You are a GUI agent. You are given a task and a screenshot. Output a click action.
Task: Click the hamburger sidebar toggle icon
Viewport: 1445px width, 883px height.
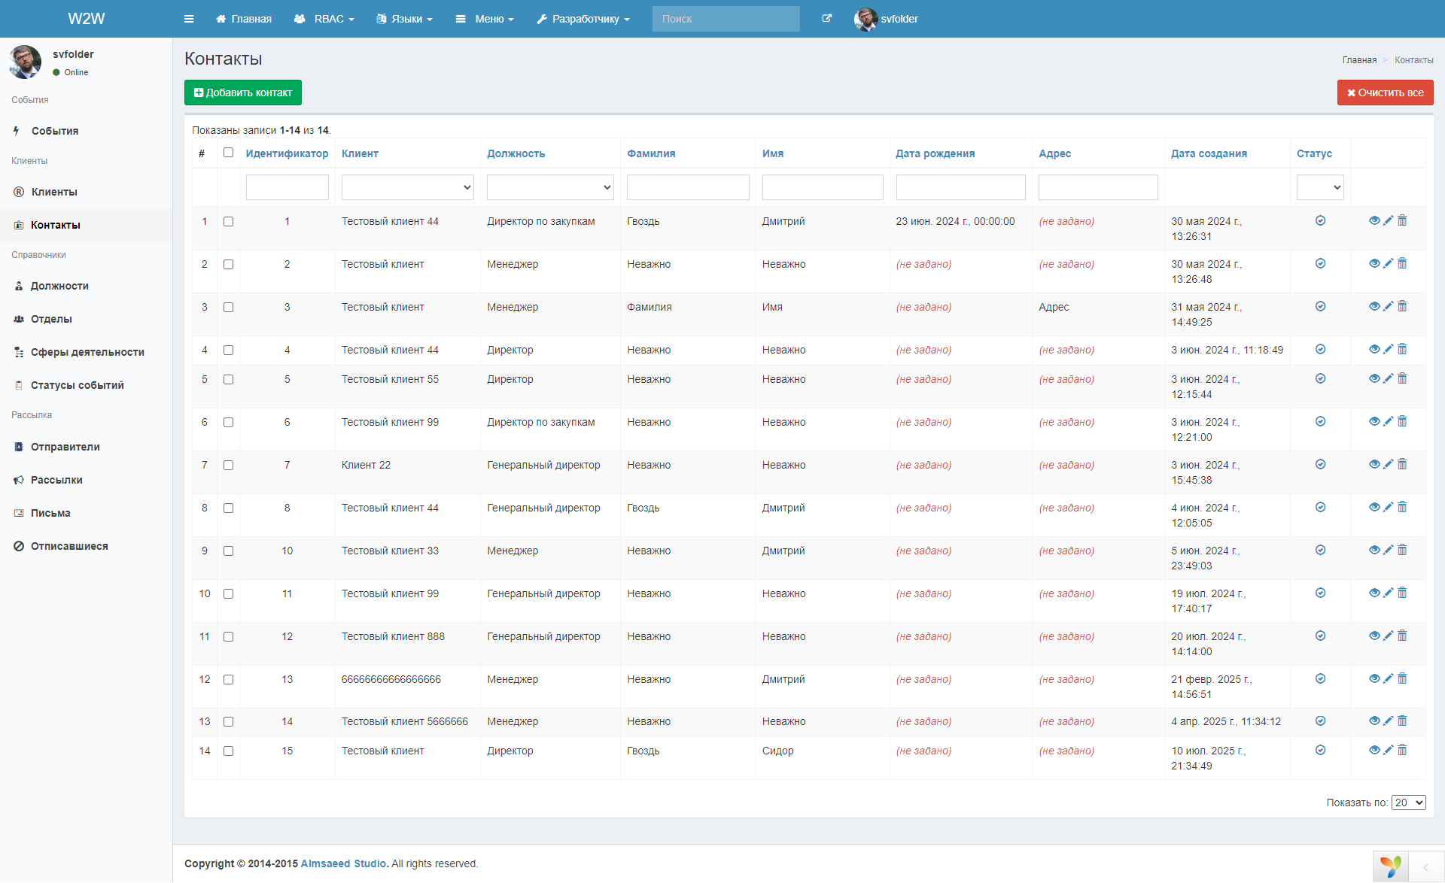click(x=189, y=19)
